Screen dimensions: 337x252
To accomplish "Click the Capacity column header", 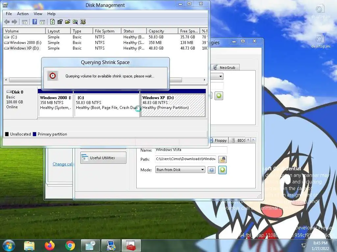I will tap(162, 31).
